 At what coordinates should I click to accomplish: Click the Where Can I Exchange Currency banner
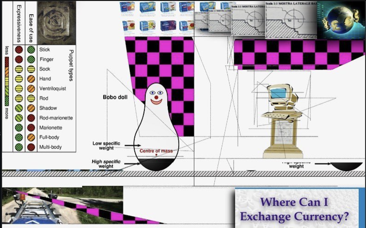297,209
